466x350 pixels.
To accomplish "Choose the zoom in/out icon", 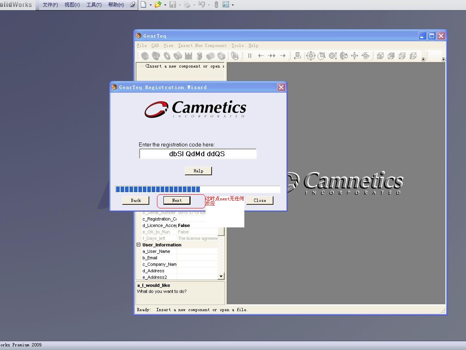I will [x=333, y=55].
